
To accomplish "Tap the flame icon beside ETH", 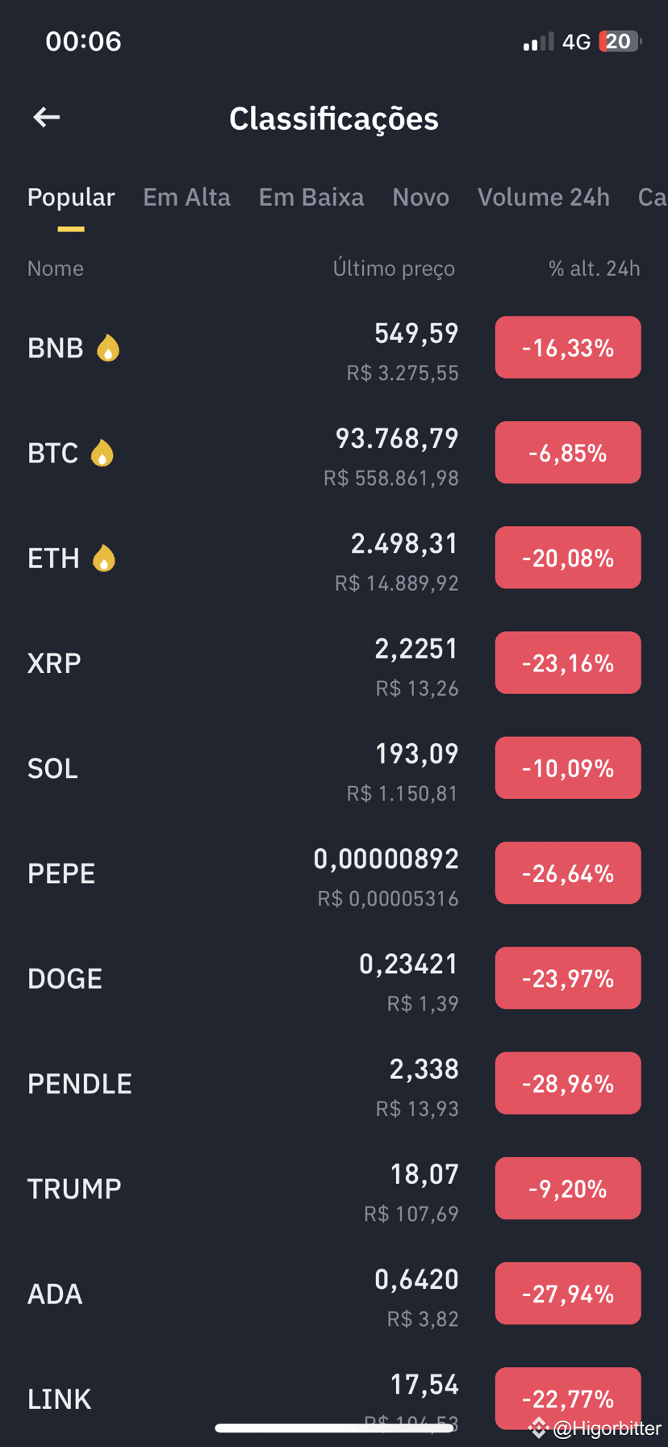I will [104, 558].
